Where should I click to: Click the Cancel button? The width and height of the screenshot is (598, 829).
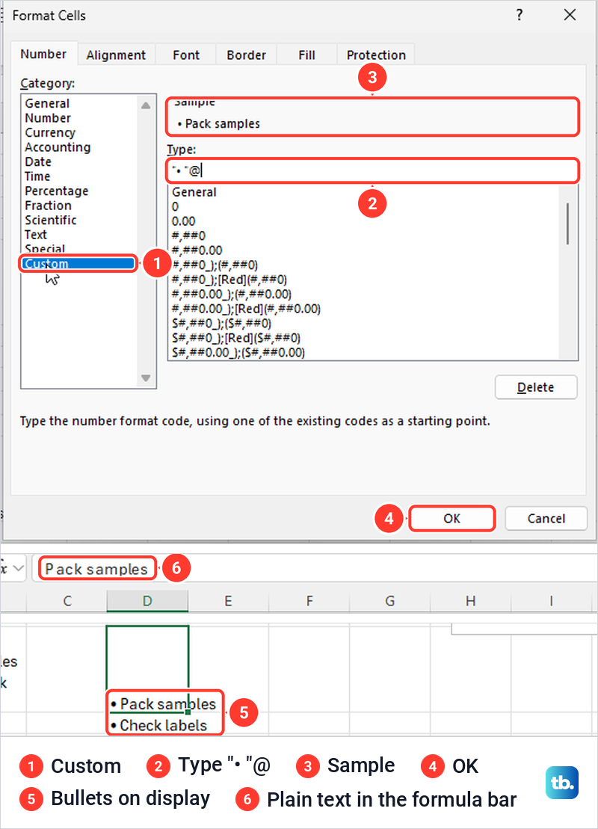tap(546, 519)
